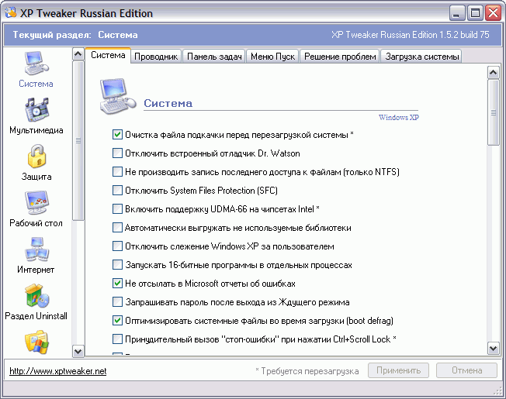
Task: Click sidebar scrollbar up arrow
Action: click(78, 53)
